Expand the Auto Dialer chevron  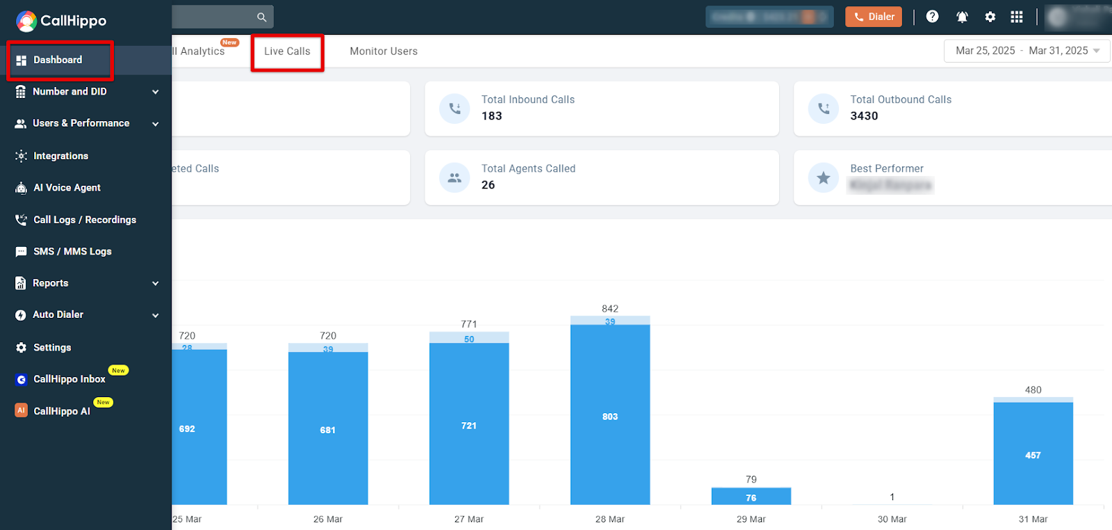[x=156, y=315]
